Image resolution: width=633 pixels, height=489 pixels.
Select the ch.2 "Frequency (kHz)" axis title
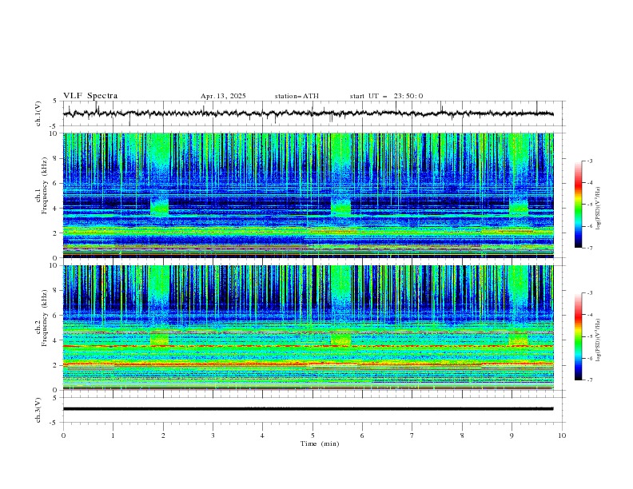point(45,317)
